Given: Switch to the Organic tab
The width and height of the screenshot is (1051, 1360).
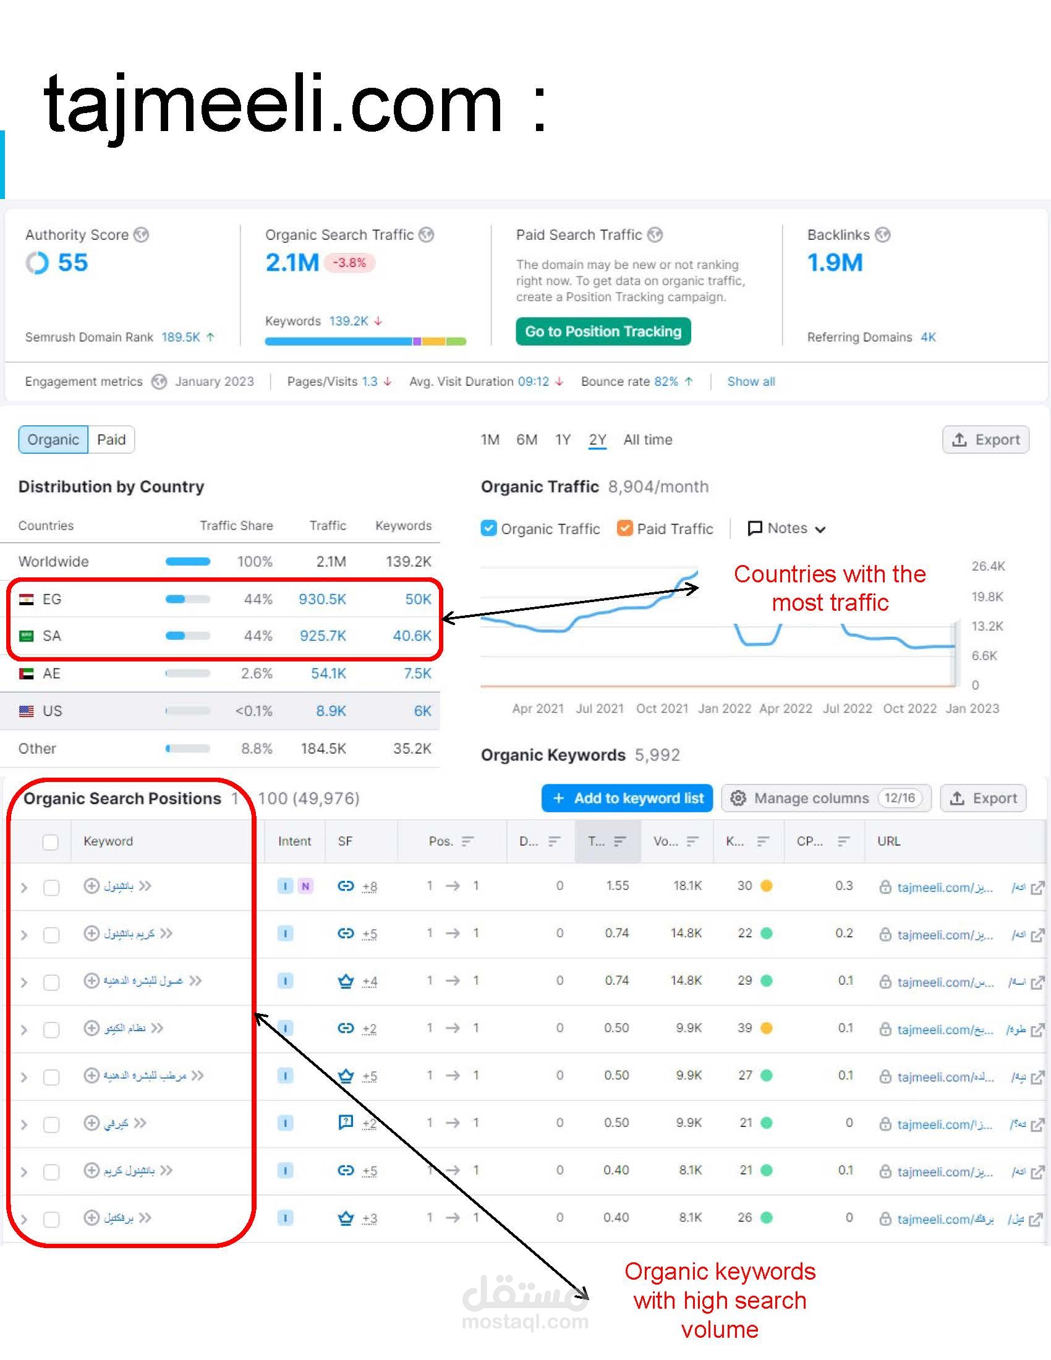Looking at the screenshot, I should click(x=54, y=440).
